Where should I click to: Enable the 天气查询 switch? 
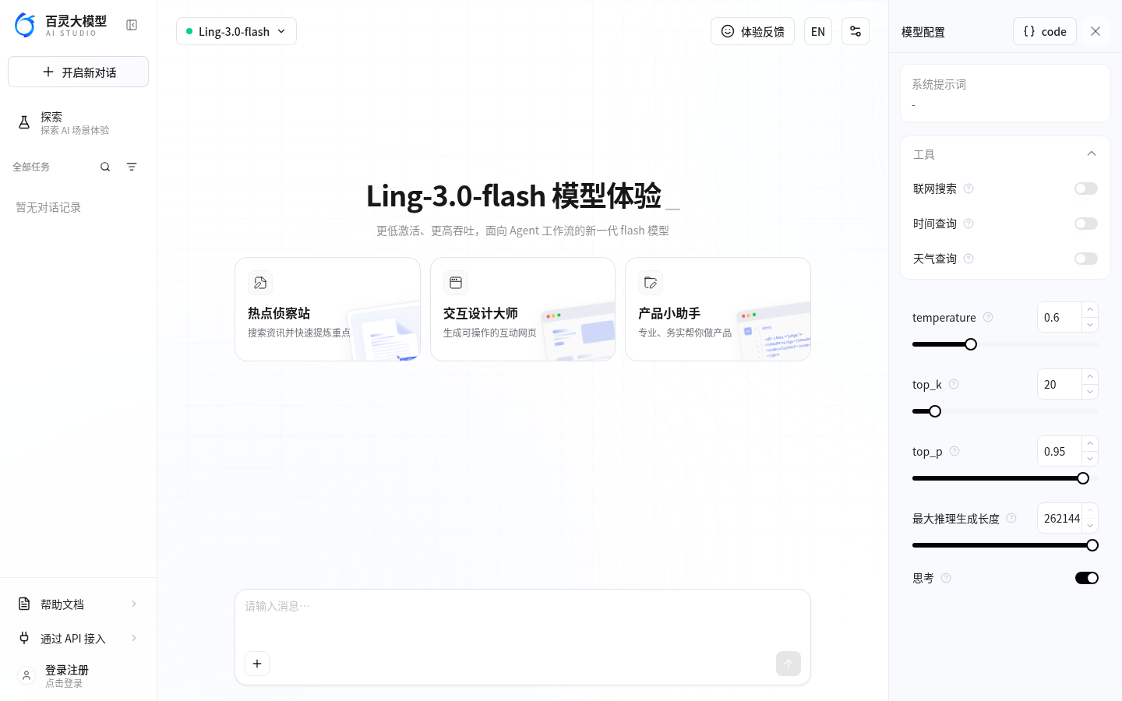[1086, 259]
